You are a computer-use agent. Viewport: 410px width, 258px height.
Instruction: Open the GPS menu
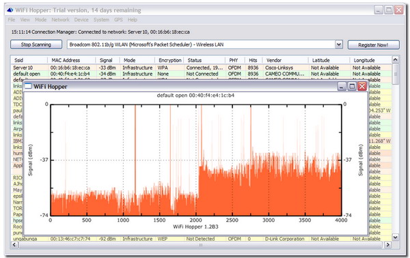[x=118, y=20]
